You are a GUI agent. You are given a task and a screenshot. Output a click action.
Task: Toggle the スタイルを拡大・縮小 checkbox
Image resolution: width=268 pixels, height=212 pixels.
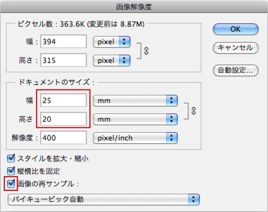pos(11,159)
